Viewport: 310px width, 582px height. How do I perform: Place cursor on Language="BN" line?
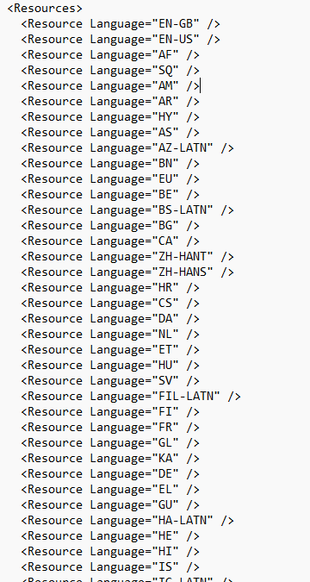[x=110, y=163]
